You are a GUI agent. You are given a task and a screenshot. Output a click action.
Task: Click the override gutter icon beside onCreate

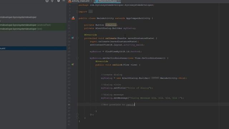pos(73,38)
